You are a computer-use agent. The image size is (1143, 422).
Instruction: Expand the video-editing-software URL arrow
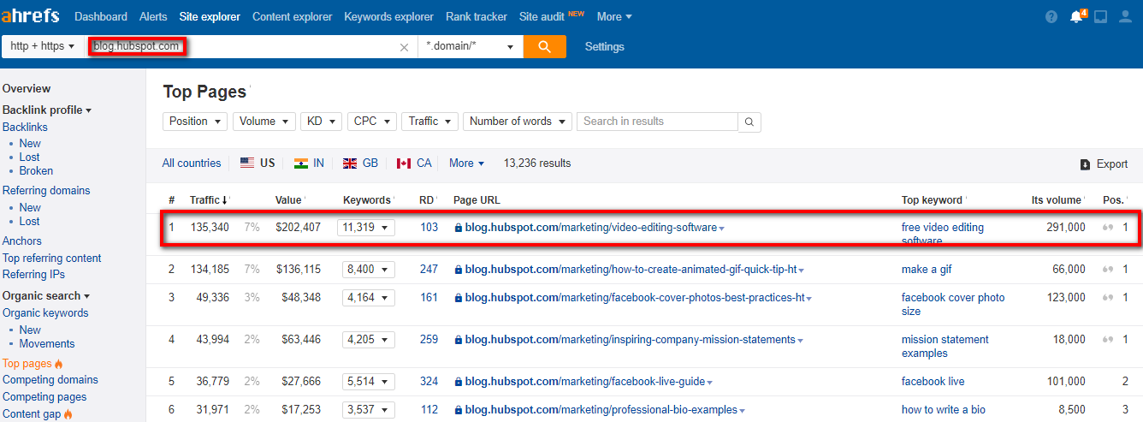coord(722,229)
